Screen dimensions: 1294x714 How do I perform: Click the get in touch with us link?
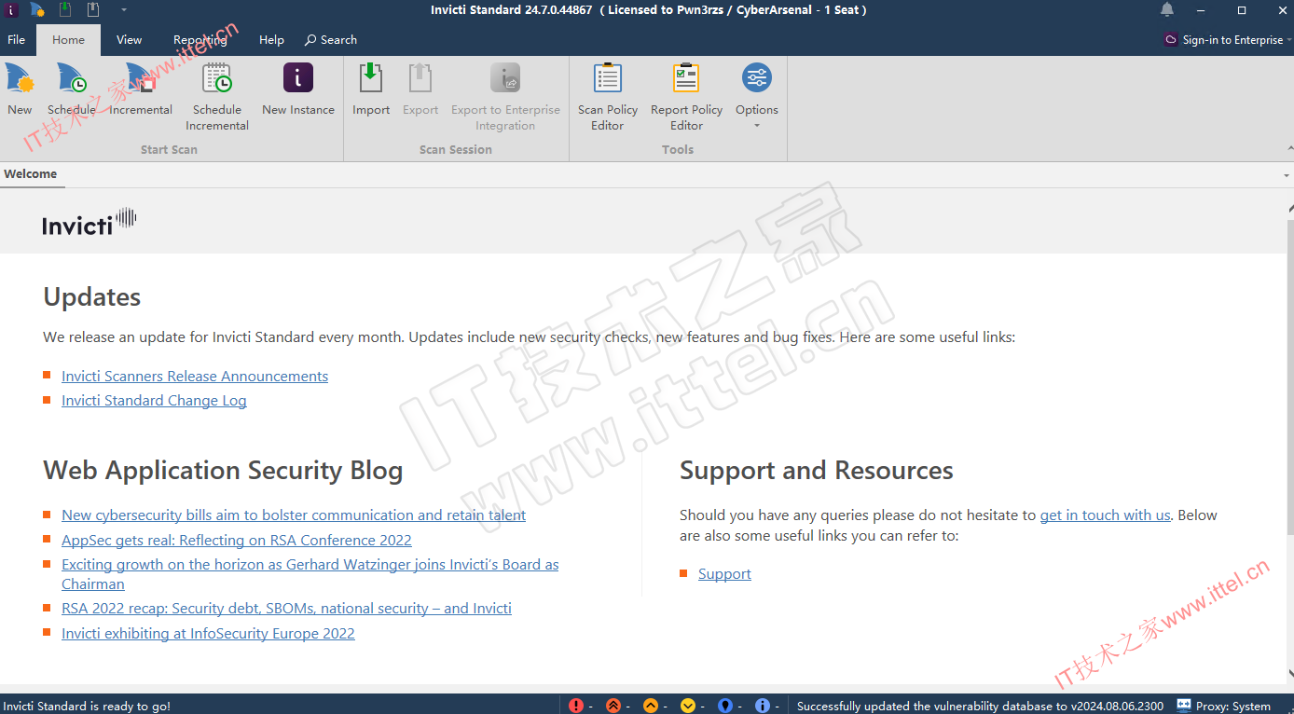pos(1105,515)
